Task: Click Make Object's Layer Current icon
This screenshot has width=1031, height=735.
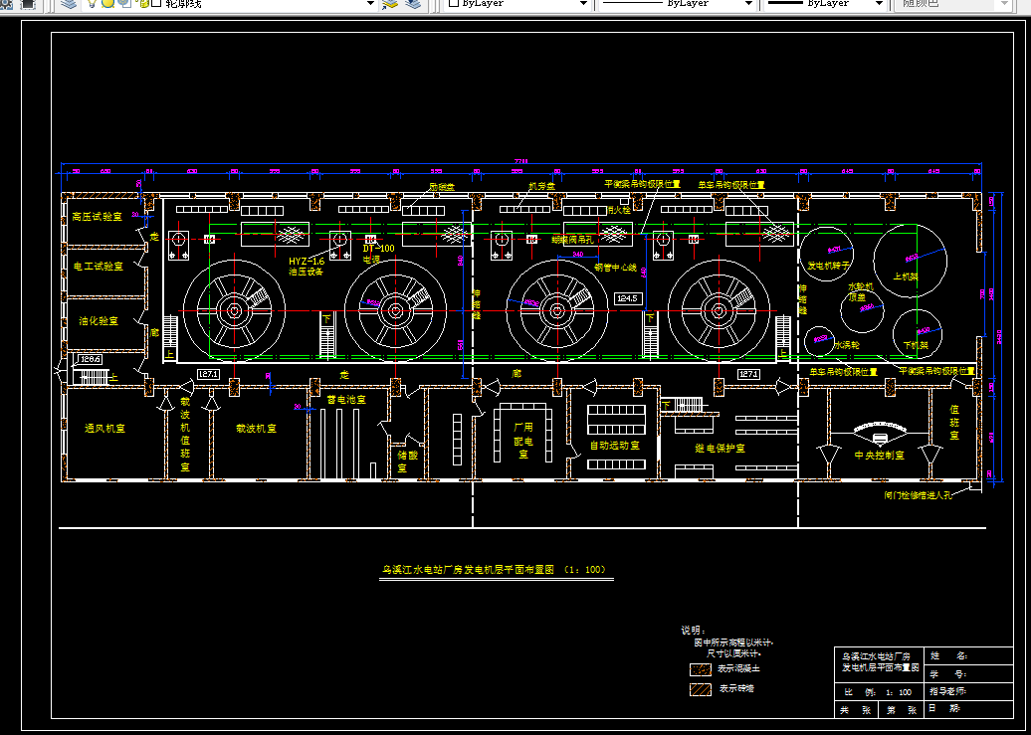Action: [390, 3]
